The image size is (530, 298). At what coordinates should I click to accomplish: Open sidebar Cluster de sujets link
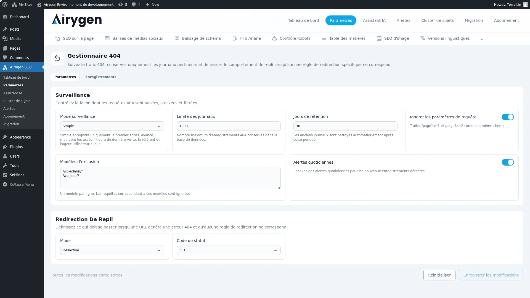pyautogui.click(x=17, y=101)
